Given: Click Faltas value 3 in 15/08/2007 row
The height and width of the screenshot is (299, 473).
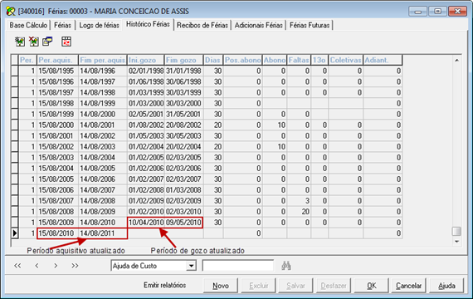Looking at the screenshot, I should point(299,200).
